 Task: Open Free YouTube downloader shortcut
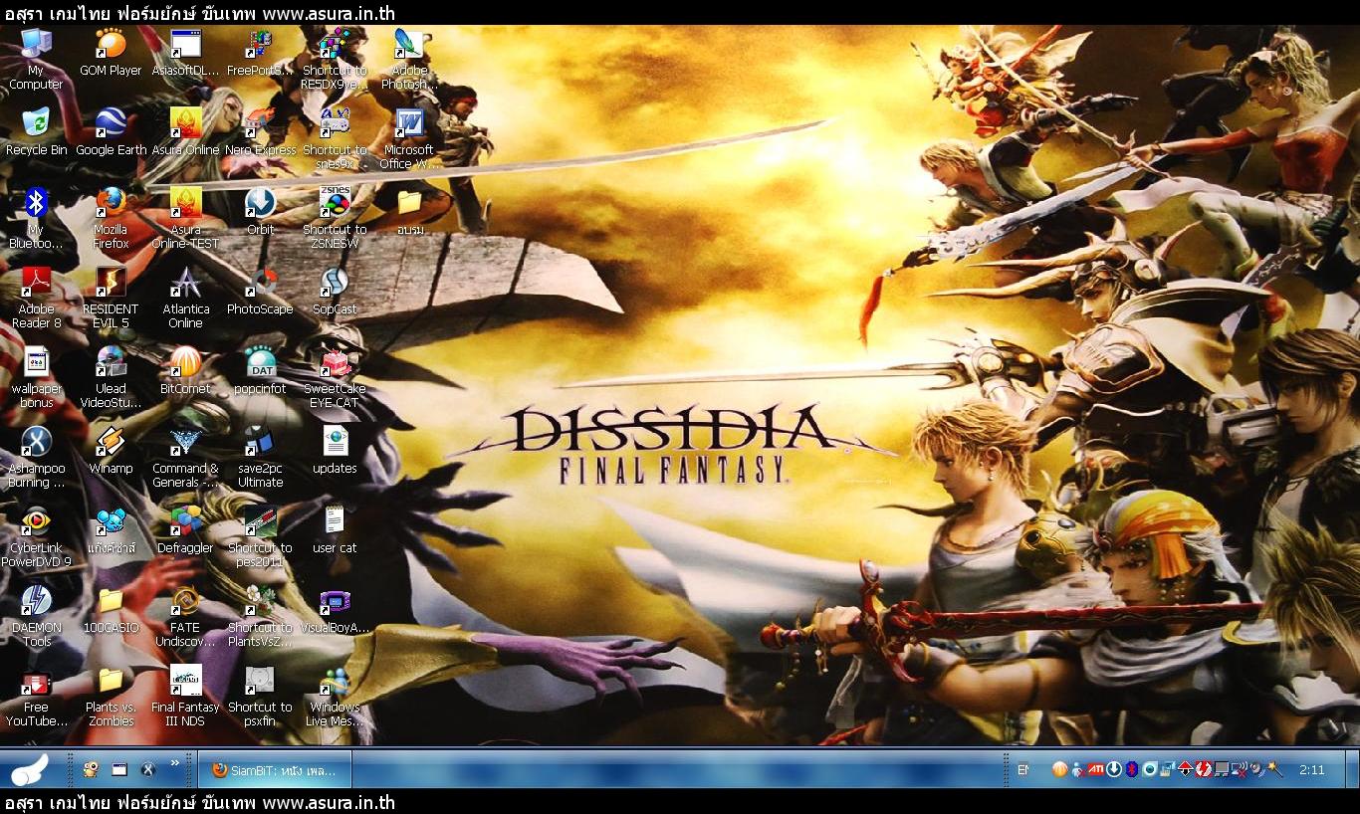(x=36, y=697)
